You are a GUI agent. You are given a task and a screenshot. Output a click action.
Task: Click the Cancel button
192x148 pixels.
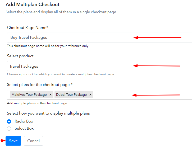coord(33,141)
